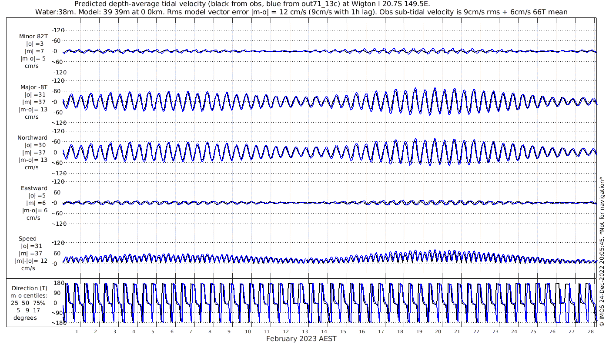Click the -60 tick of Major panel
This screenshot has width=609, height=348.
click(59, 112)
